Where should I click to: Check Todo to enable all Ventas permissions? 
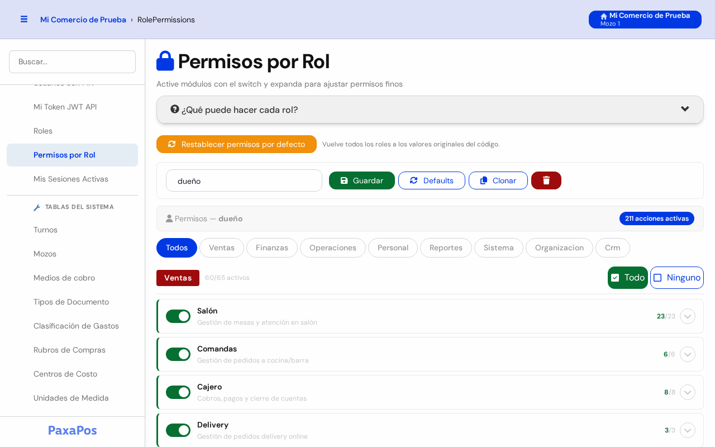coord(628,278)
